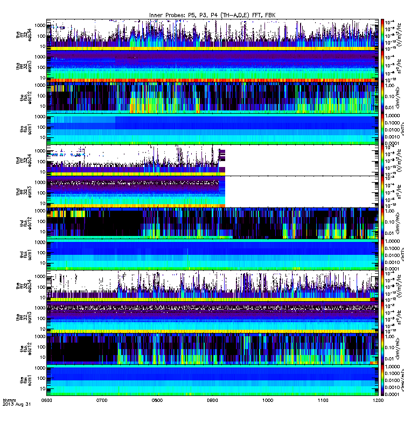Select the 0700 time axis label
Image resolution: width=404 pixels, height=431 pixels.
(102, 400)
